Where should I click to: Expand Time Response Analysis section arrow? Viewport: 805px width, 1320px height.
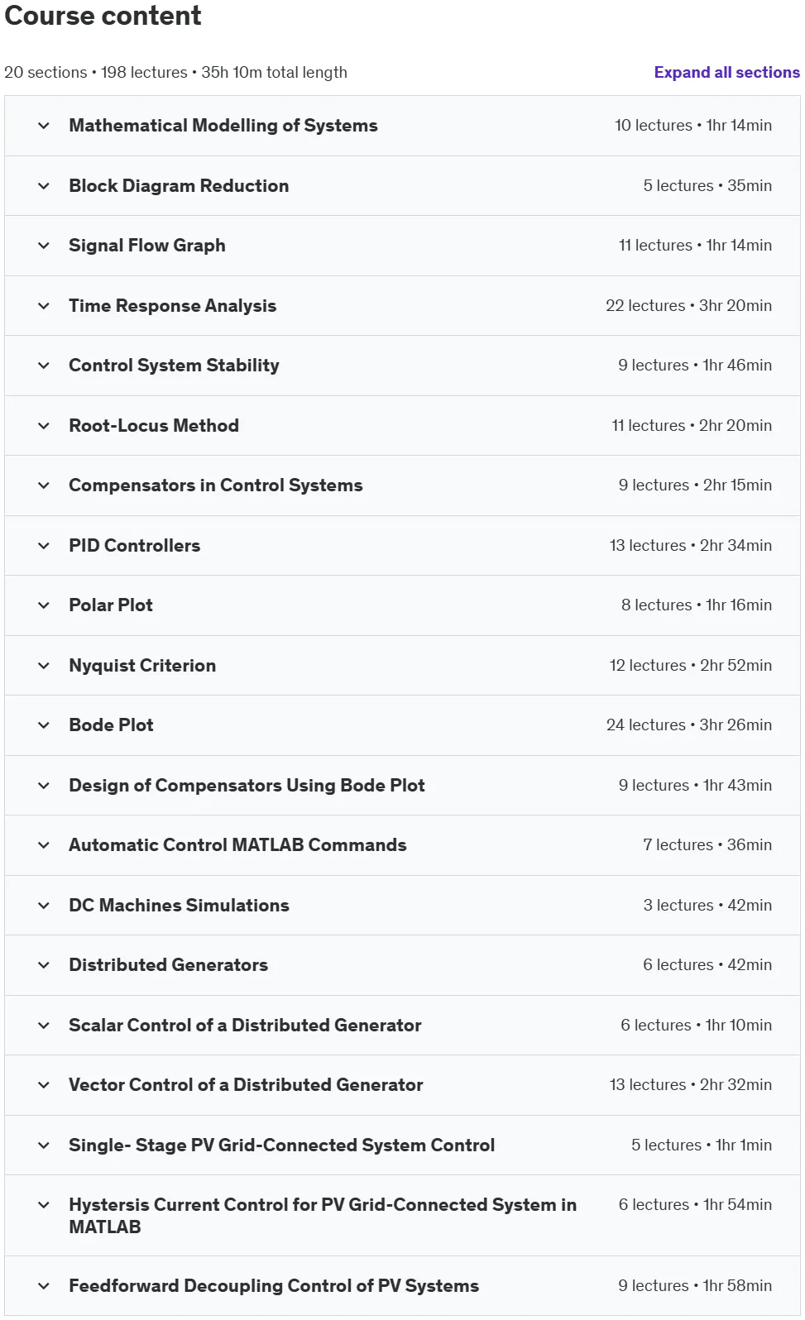[x=44, y=306]
